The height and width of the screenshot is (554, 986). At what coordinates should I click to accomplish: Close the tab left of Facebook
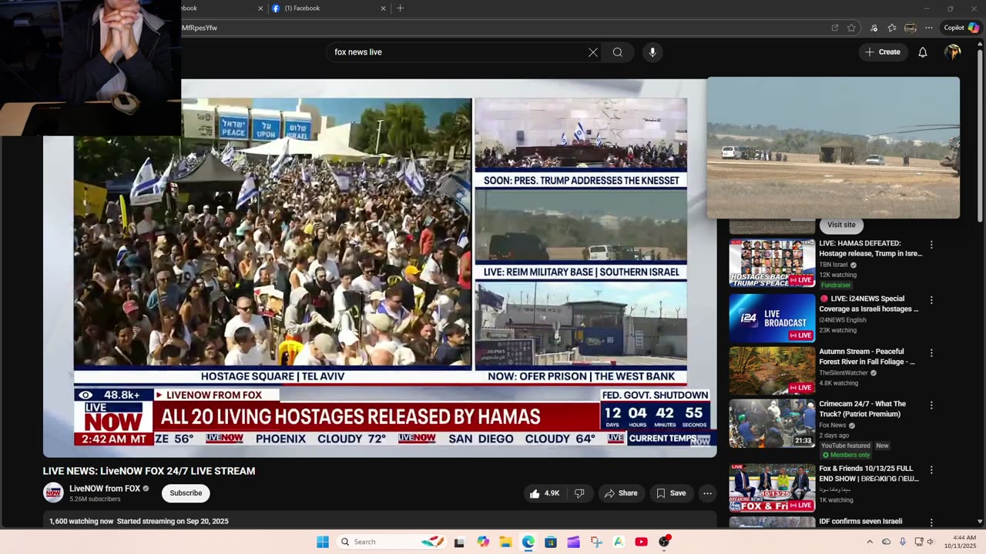[x=260, y=8]
